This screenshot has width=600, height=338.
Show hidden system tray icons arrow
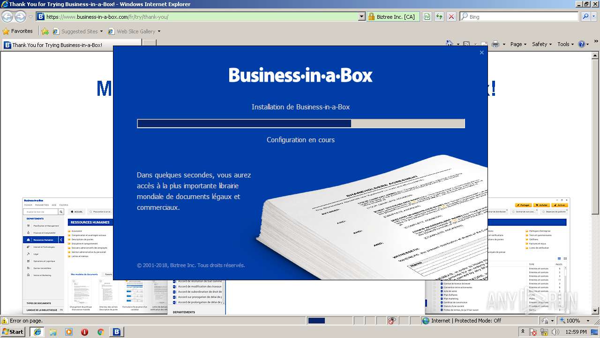(523, 332)
